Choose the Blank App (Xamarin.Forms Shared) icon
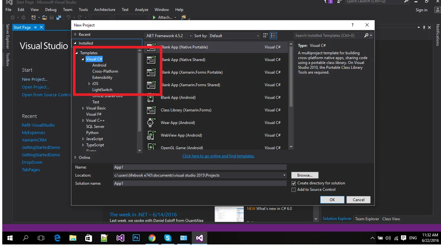 point(151,85)
